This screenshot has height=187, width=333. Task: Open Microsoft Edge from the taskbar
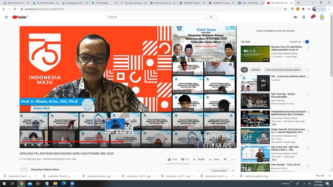pos(64,183)
